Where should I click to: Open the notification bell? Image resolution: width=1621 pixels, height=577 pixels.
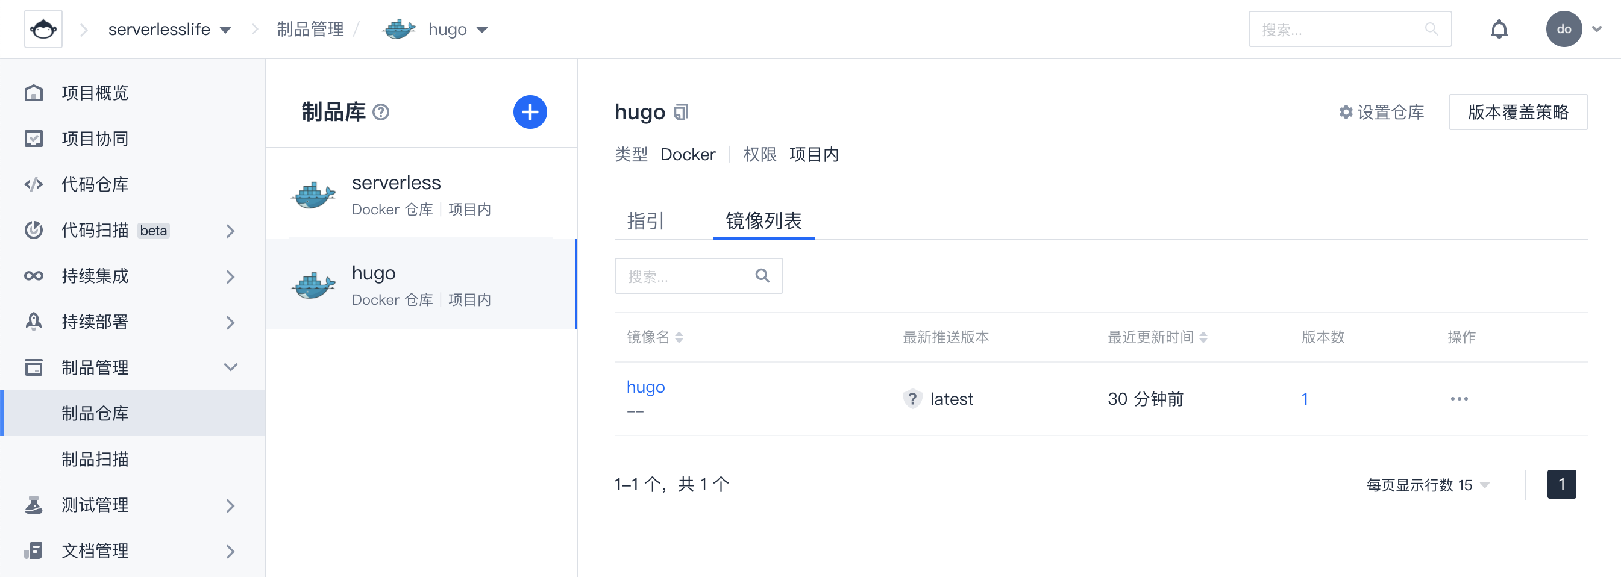[x=1499, y=29]
